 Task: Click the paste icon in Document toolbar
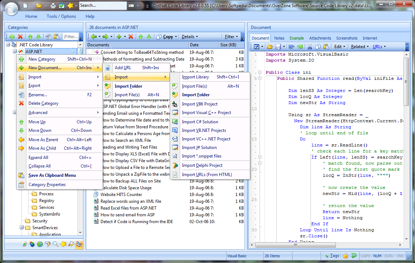pyautogui.click(x=326, y=47)
